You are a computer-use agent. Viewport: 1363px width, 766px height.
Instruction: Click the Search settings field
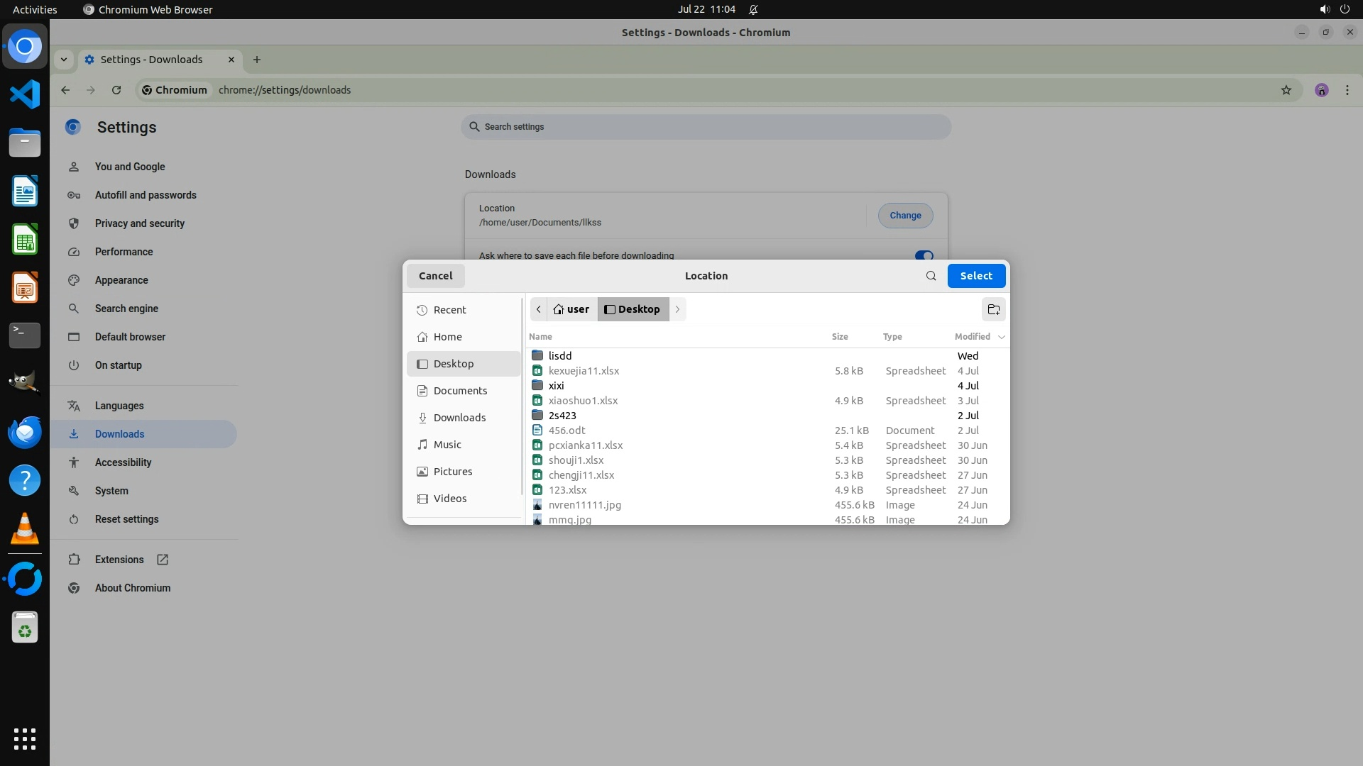[x=706, y=127]
